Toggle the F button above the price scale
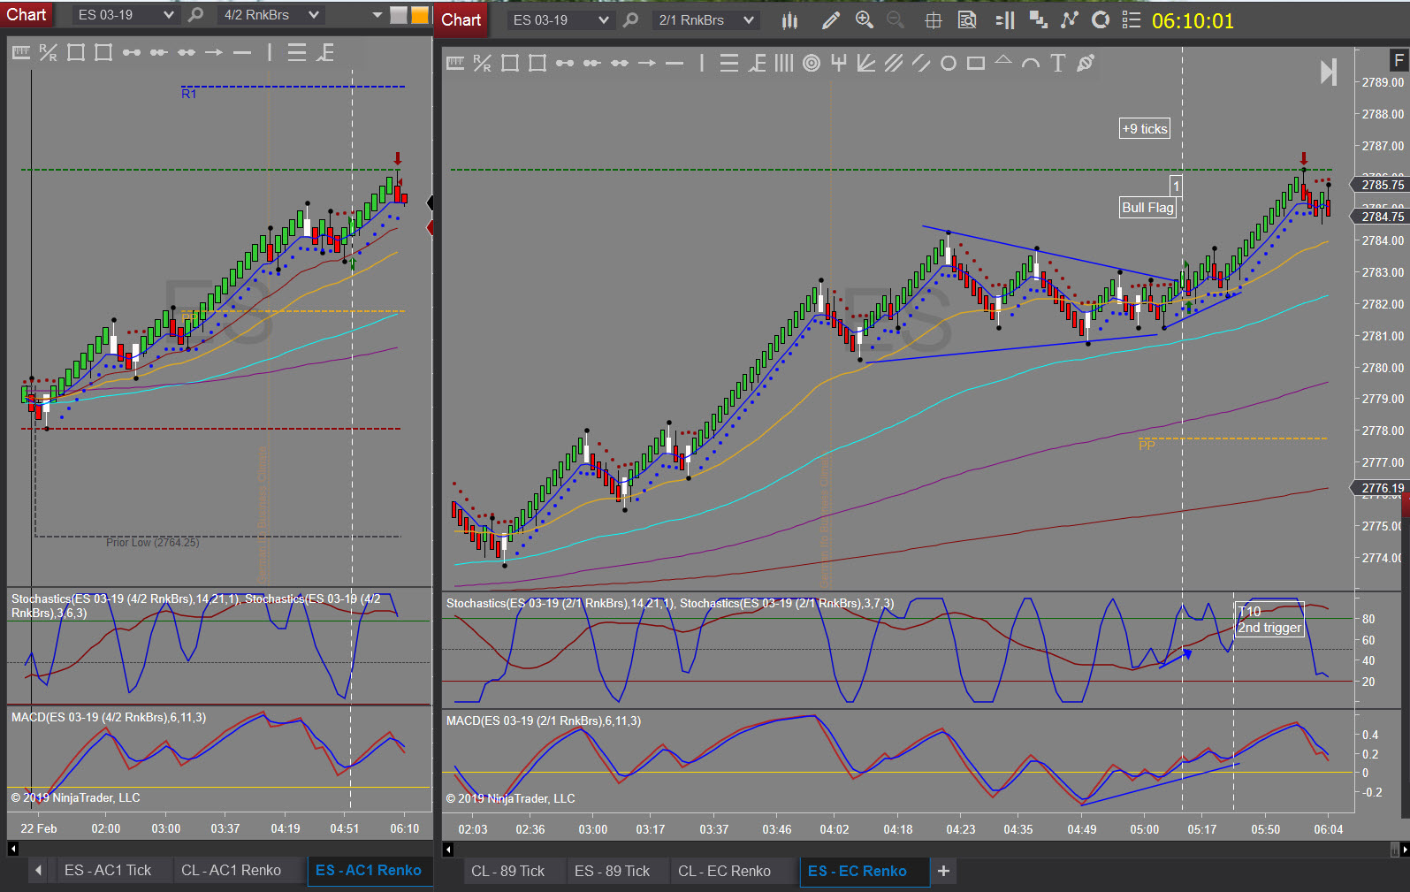 [1398, 60]
